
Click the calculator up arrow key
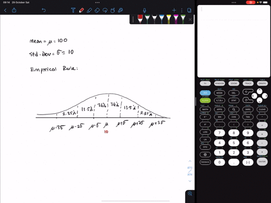tap(260, 91)
